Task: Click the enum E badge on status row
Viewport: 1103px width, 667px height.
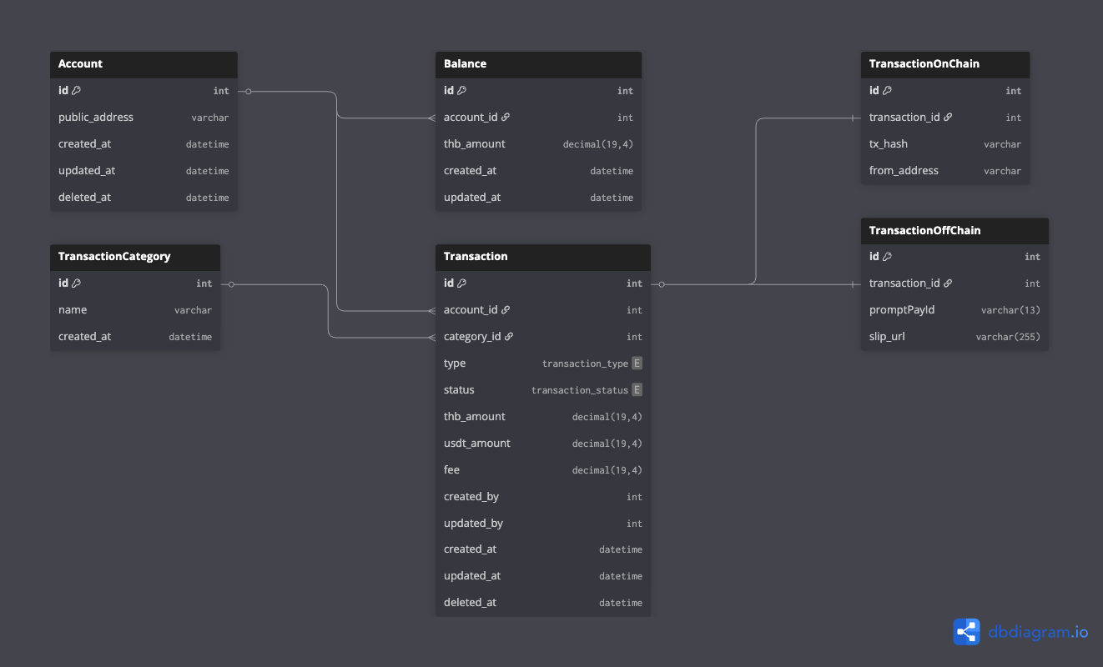Action: coord(637,390)
